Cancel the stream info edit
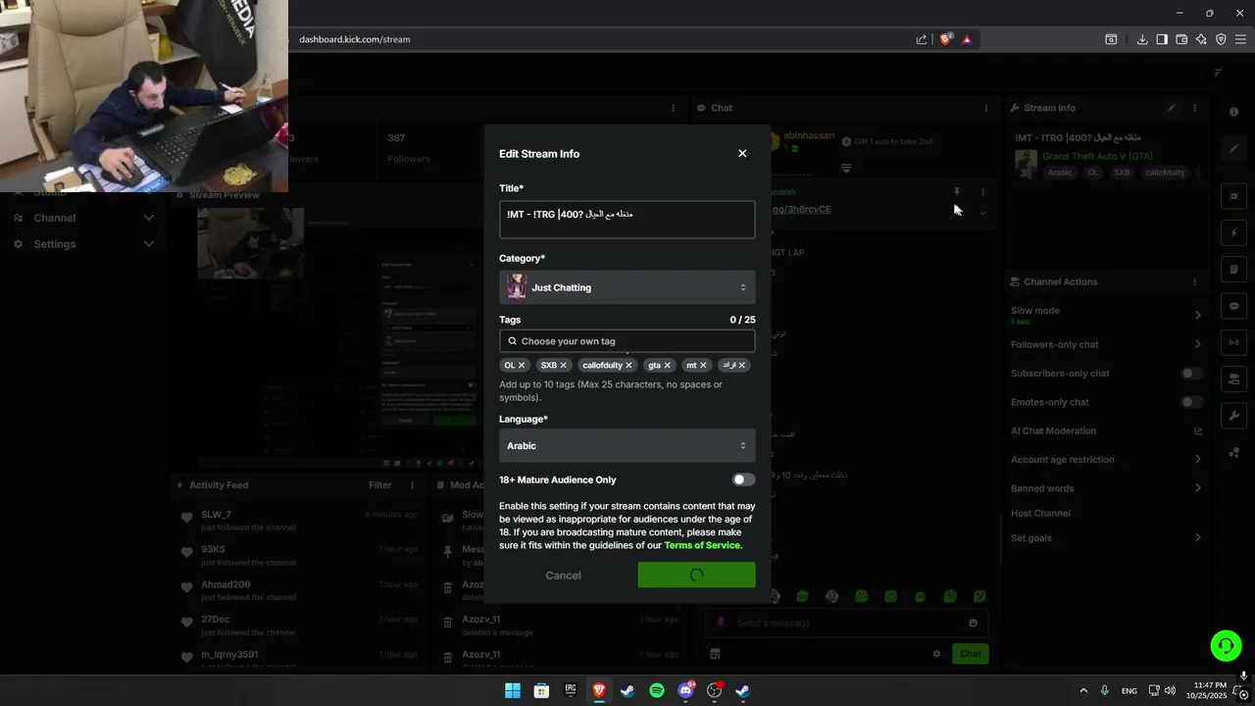 [x=564, y=576]
